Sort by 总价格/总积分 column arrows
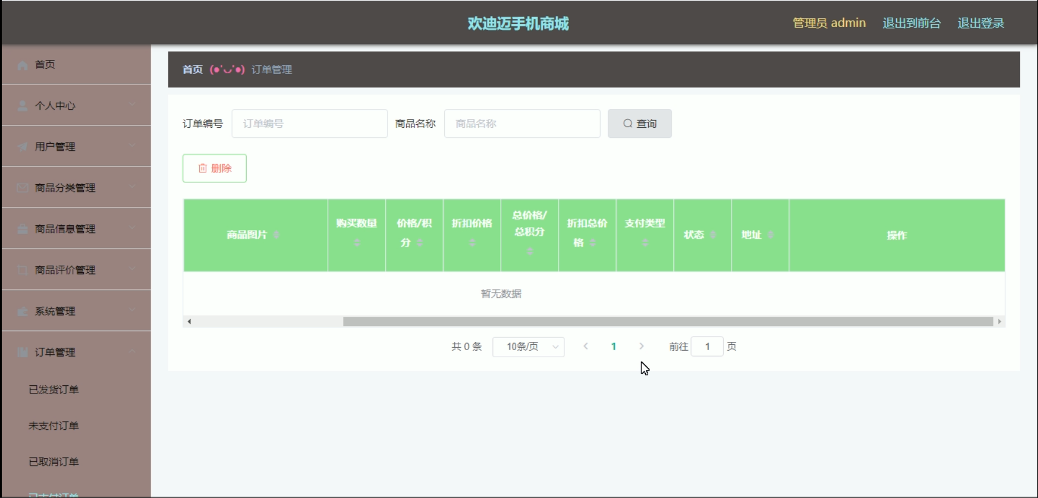Screen dimensions: 1038x498 point(530,251)
